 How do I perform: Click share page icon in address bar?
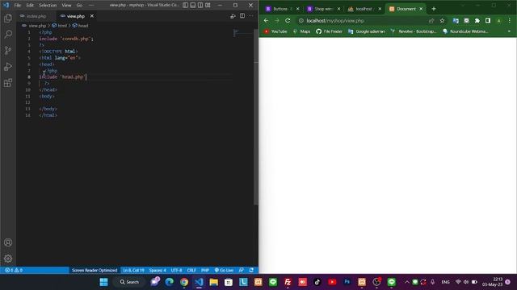(431, 21)
